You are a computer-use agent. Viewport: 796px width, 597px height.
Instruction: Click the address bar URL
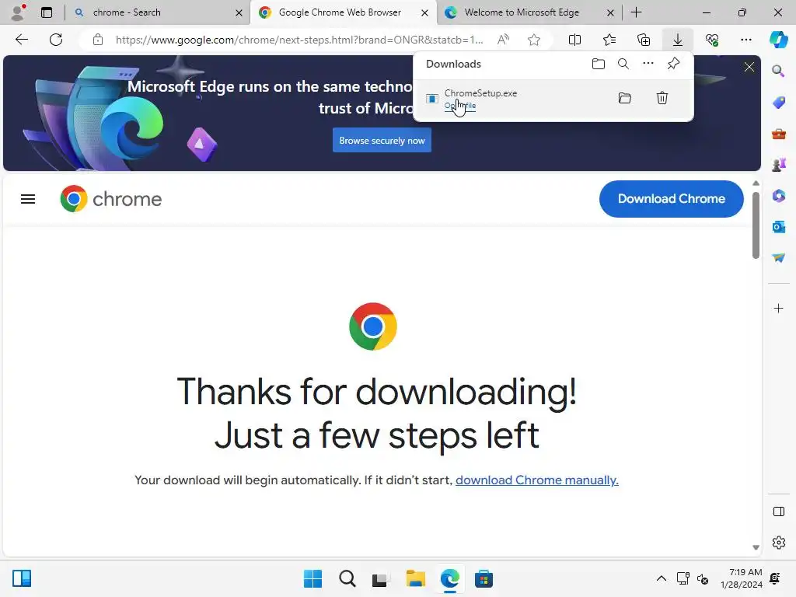coord(299,40)
